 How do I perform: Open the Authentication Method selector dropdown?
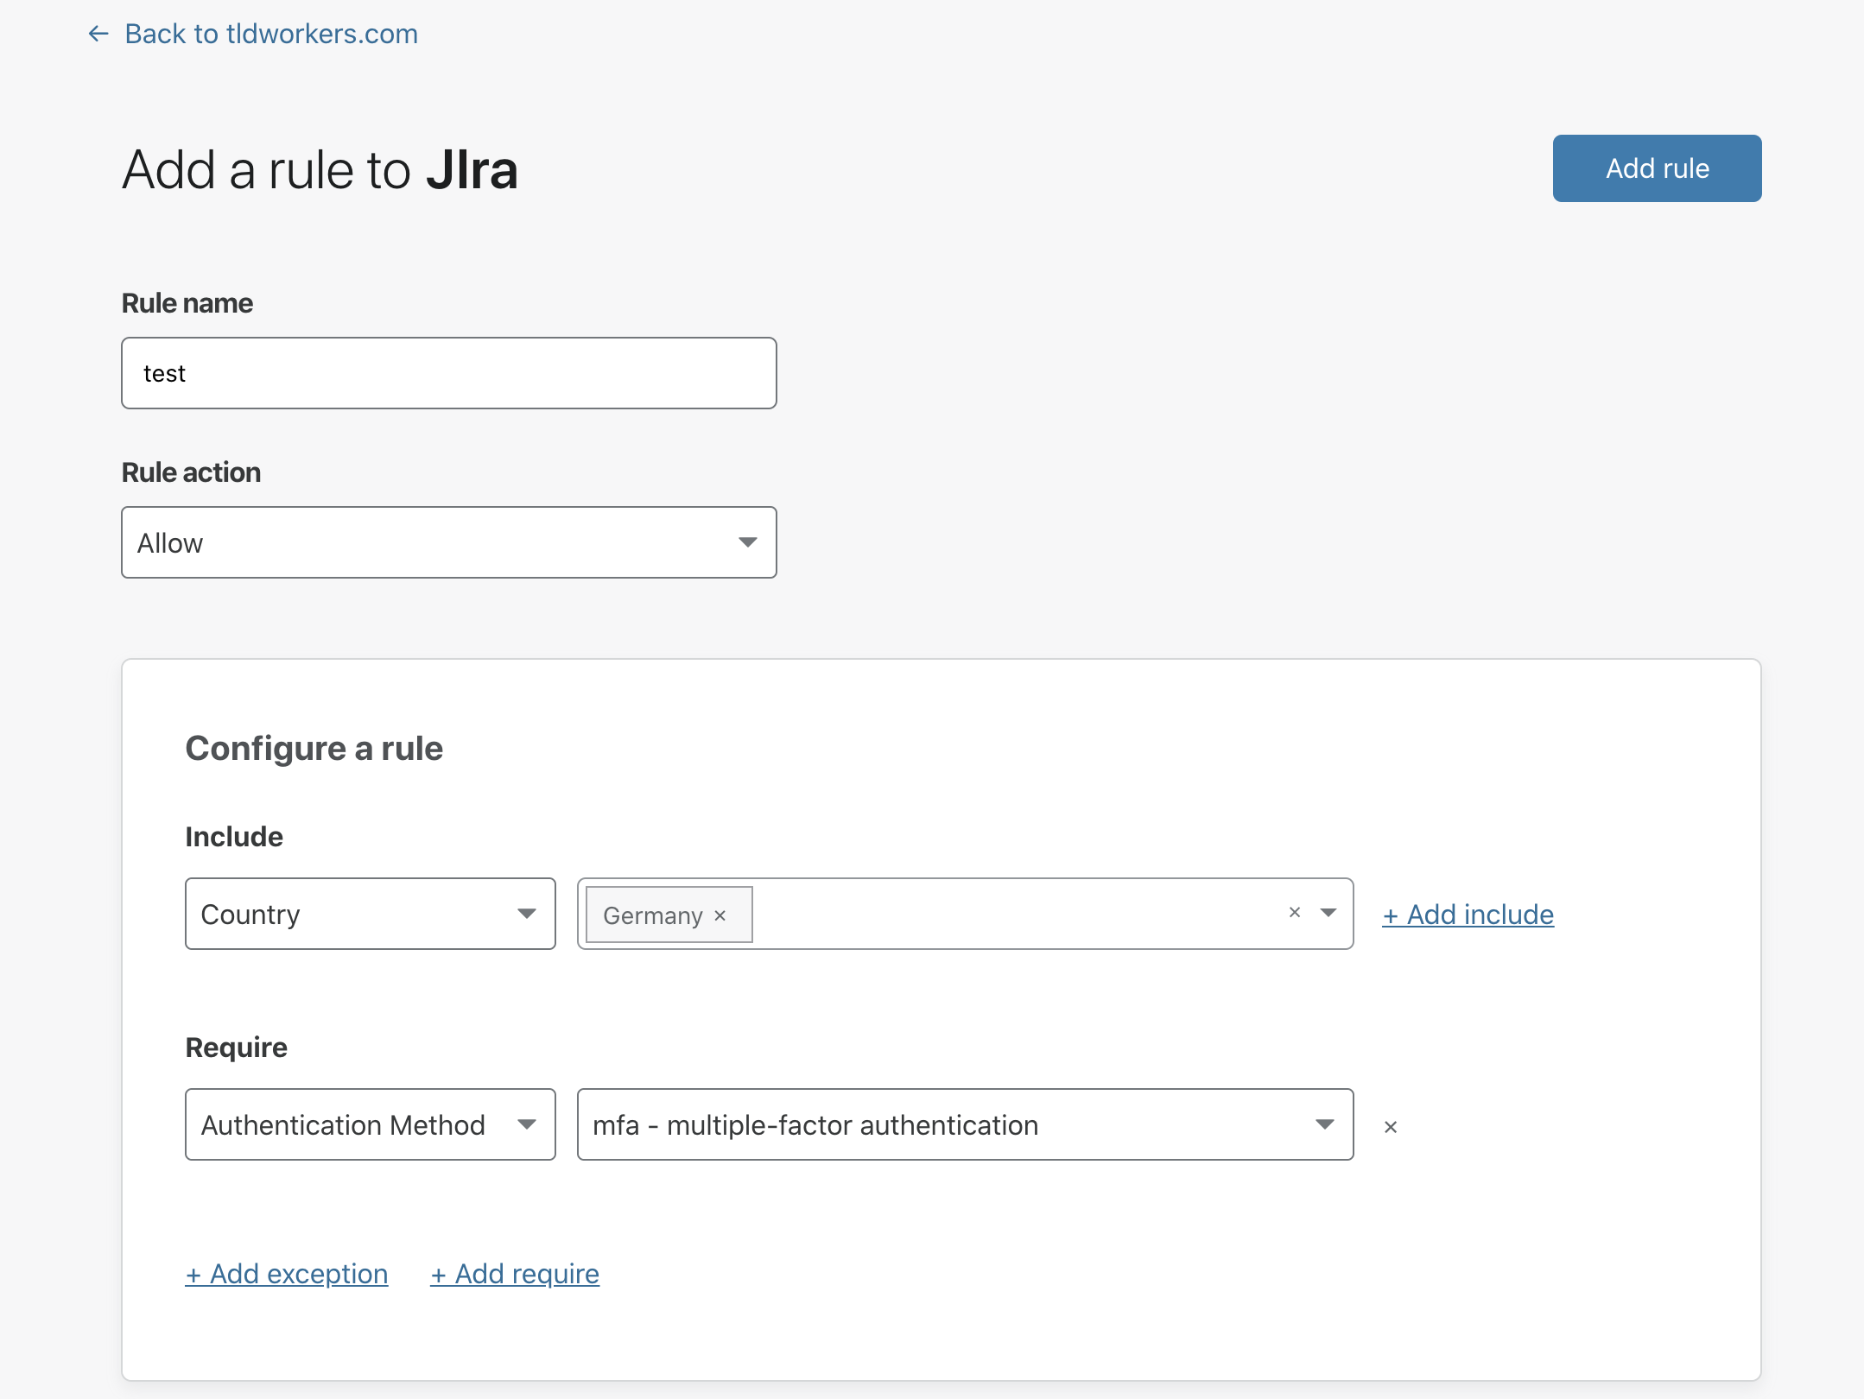click(370, 1124)
